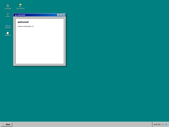Click the computer icon in welcome! title bar
Image resolution: width=169 pixels, height=127 pixels.
[x=16, y=15]
